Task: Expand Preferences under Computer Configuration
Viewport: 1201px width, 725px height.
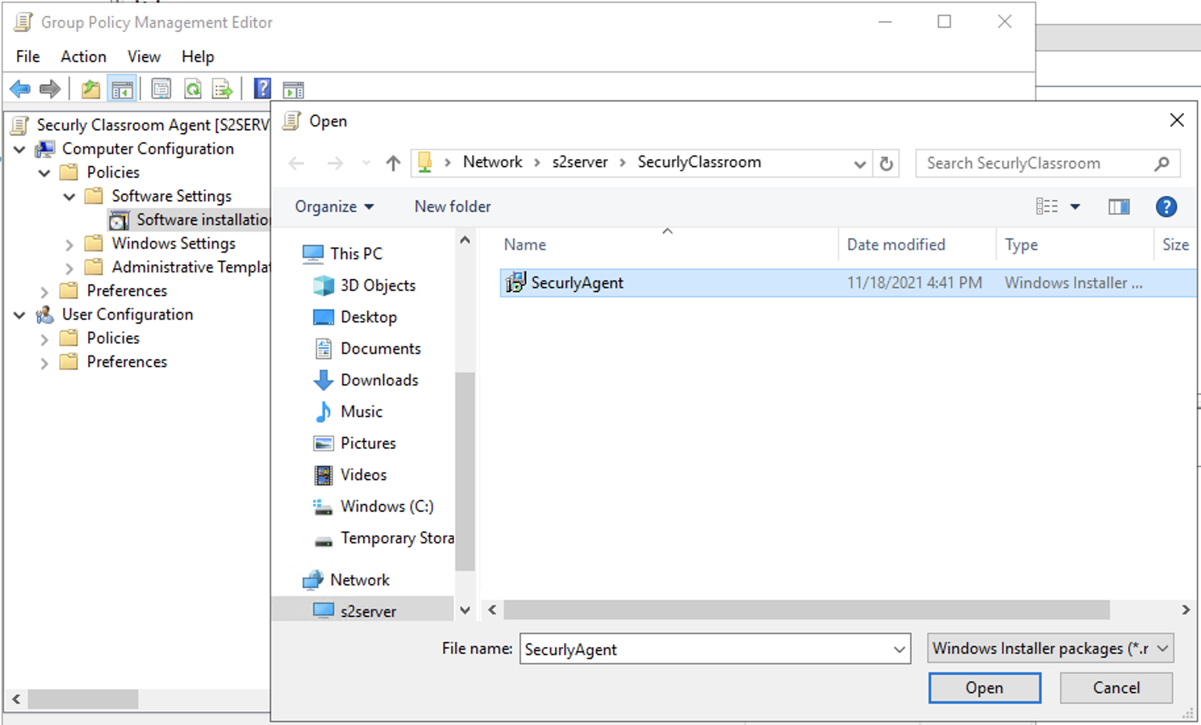Action: 44,292
